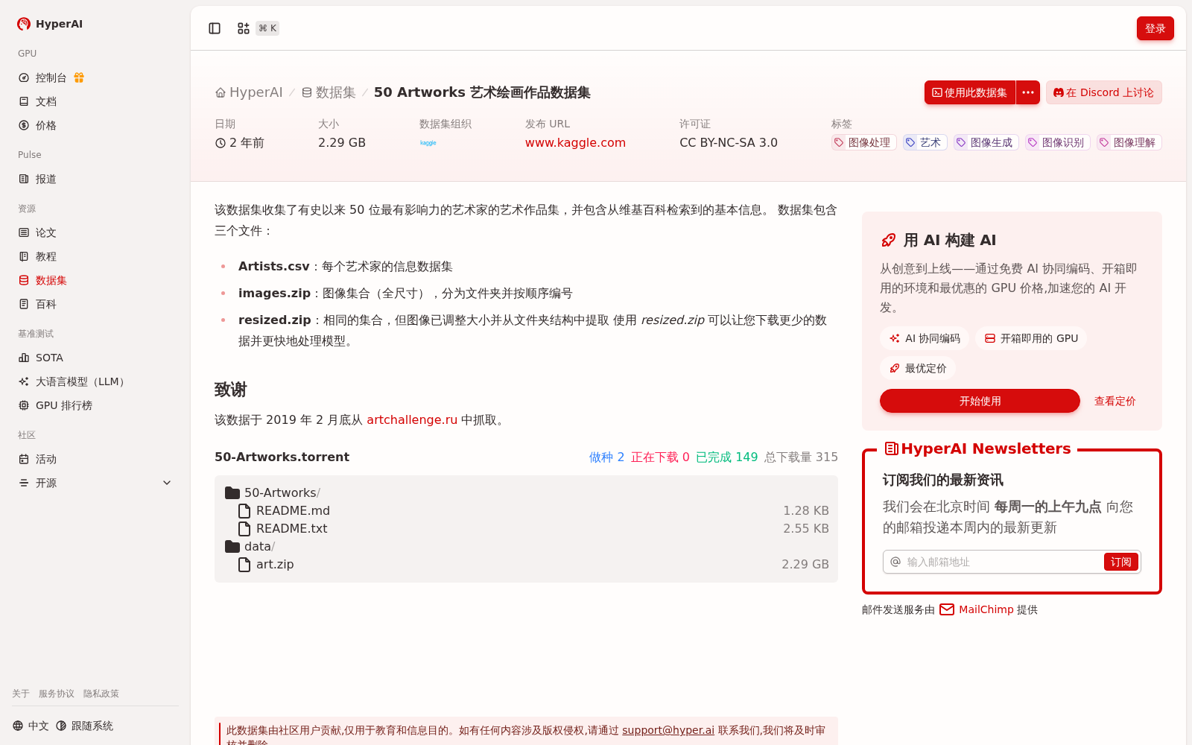Open the 服务协议 footer link

[57, 694]
